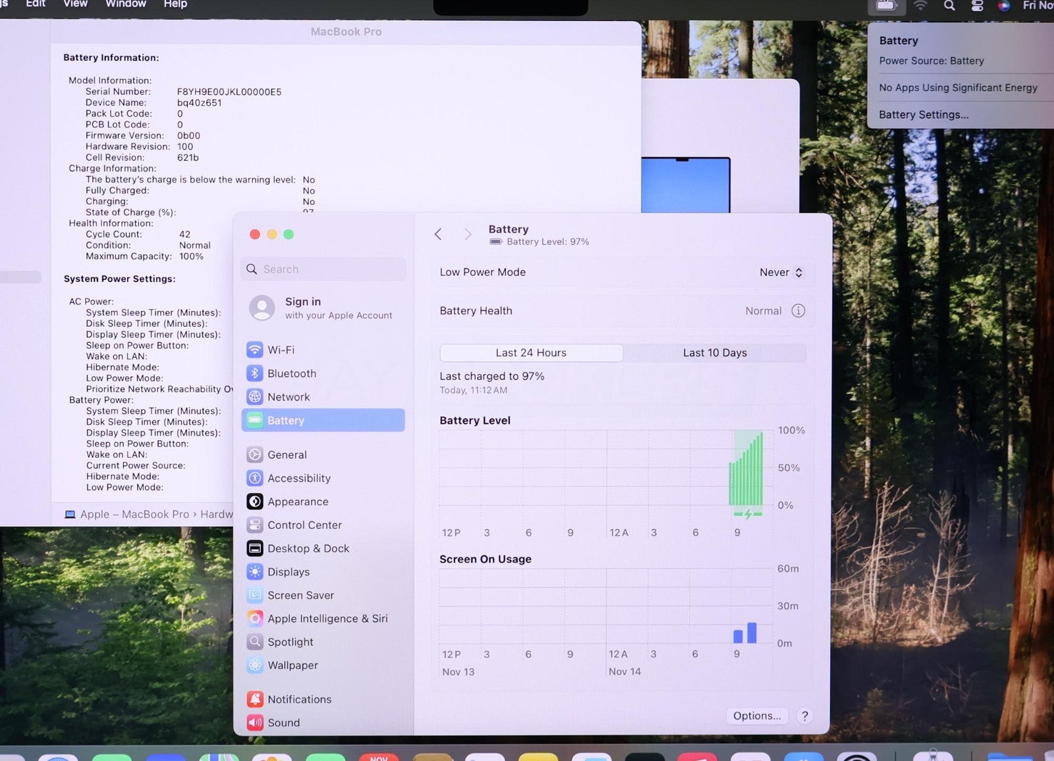Select the Network sidebar icon
The width and height of the screenshot is (1054, 761).
[x=255, y=397]
